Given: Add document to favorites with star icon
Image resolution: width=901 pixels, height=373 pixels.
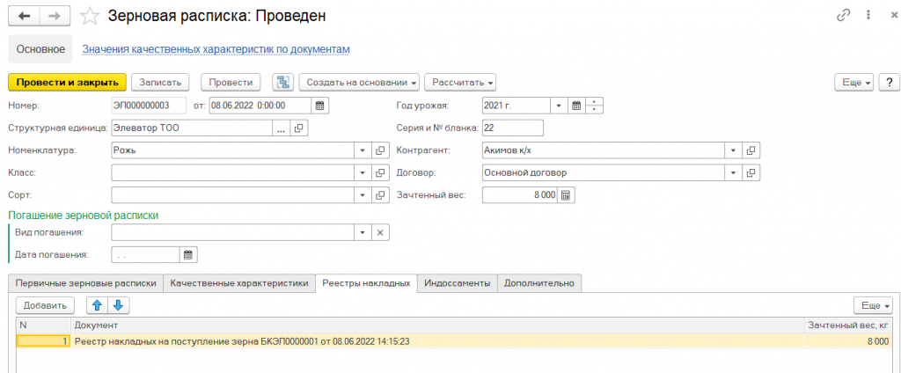Looking at the screenshot, I should 90,16.
